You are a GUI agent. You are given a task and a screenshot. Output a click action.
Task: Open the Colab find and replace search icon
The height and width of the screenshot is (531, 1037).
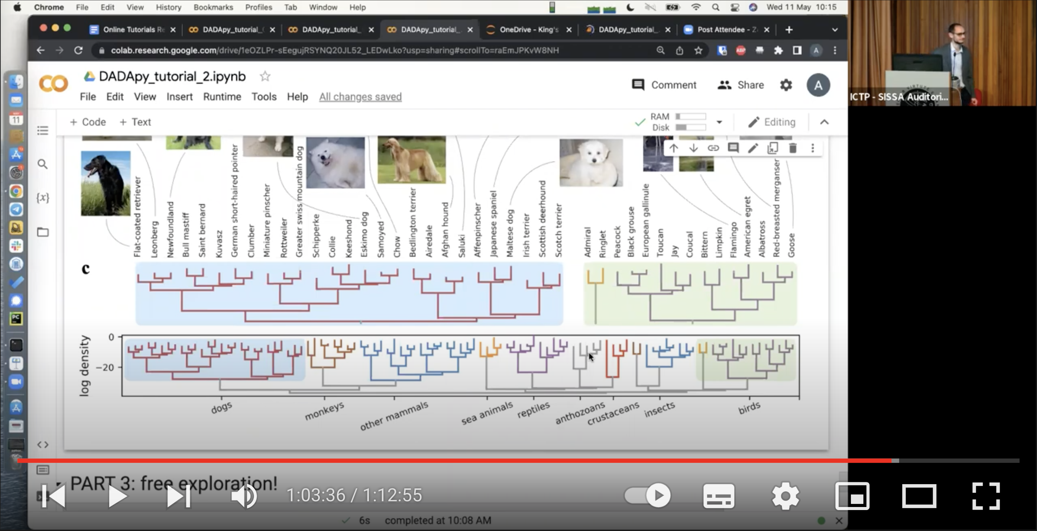pyautogui.click(x=43, y=164)
